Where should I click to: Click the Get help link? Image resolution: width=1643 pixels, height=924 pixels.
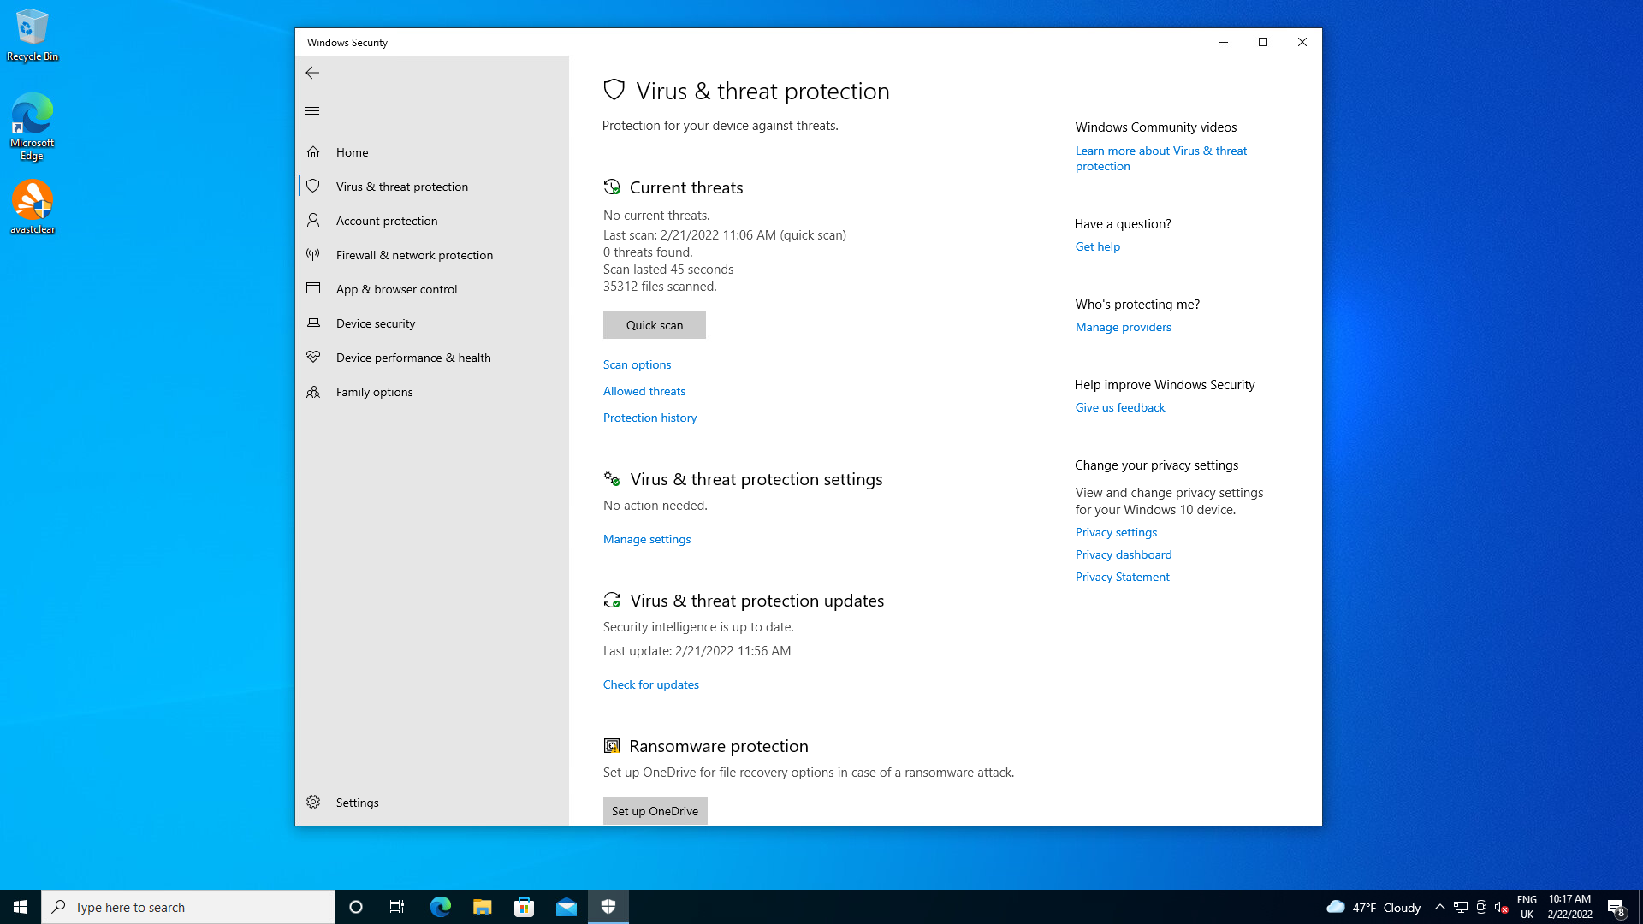1097,246
